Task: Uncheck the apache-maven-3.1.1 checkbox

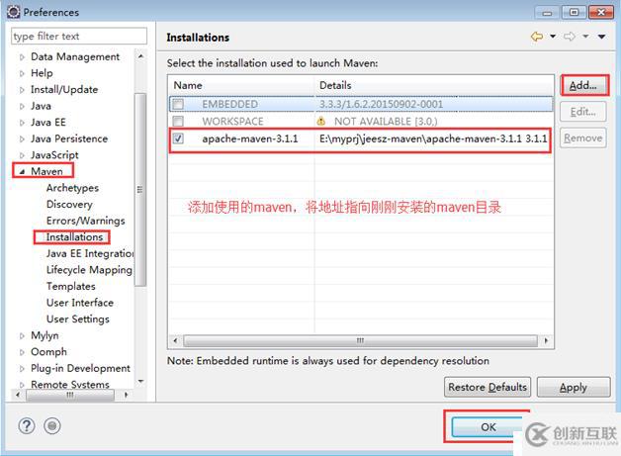Action: coord(178,138)
